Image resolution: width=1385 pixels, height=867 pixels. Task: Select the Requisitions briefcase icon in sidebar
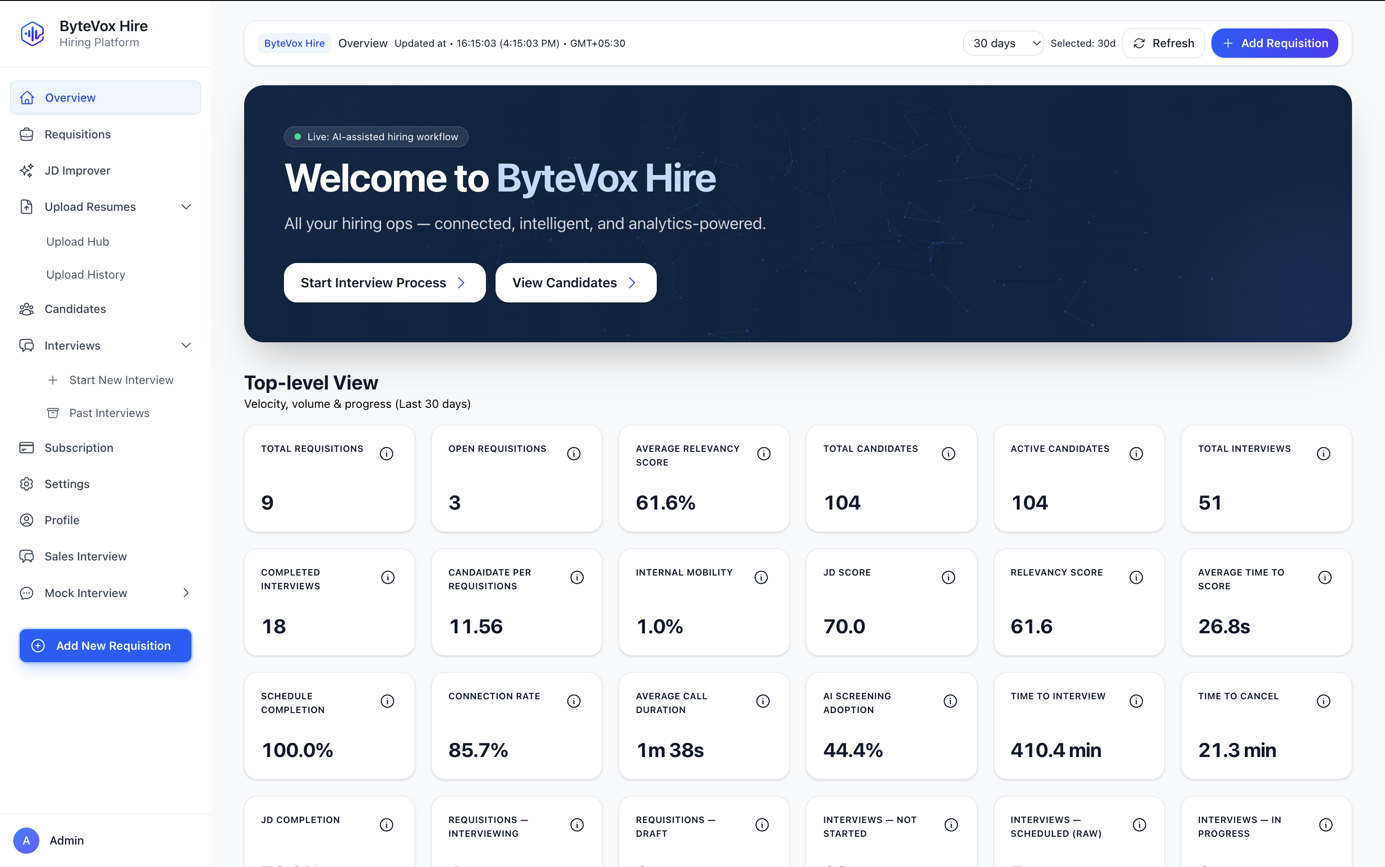pyautogui.click(x=27, y=134)
